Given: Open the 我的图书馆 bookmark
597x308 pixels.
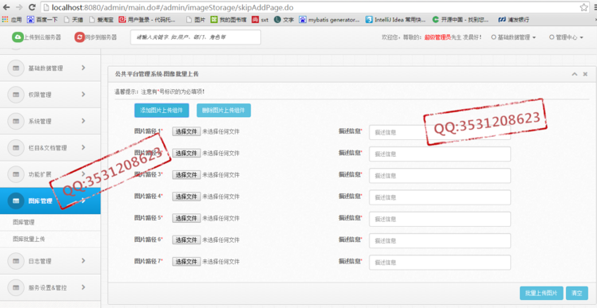Looking at the screenshot, I should (x=228, y=19).
